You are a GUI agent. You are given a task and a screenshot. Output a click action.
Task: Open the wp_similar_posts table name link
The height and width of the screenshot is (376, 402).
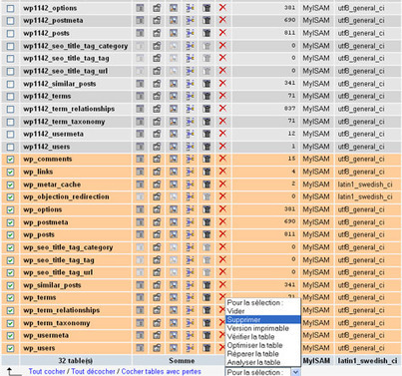coord(52,285)
